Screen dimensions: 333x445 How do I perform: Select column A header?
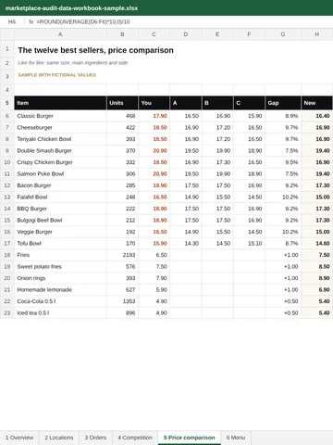(60, 34)
